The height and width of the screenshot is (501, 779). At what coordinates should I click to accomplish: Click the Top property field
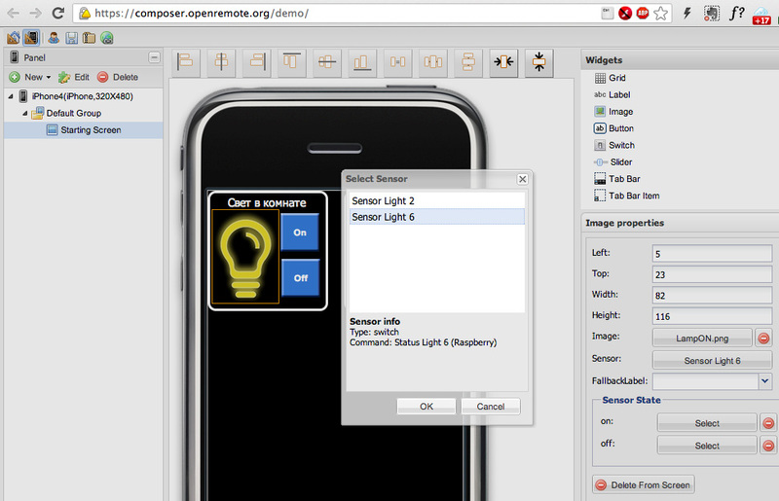[712, 275]
